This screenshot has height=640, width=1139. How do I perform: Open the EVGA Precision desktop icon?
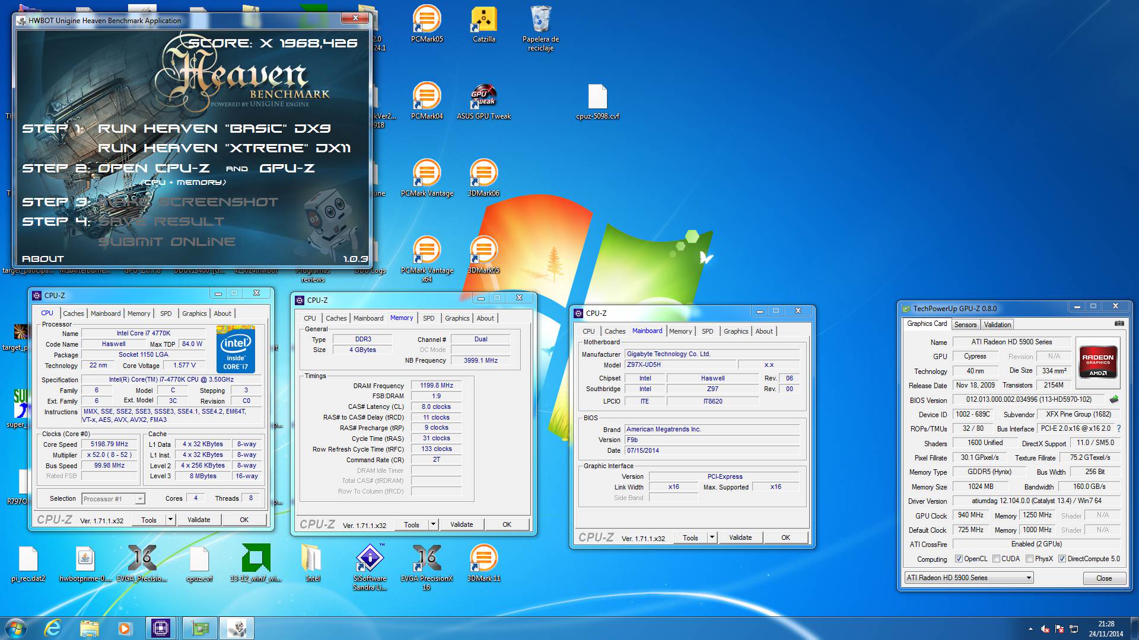point(142,563)
